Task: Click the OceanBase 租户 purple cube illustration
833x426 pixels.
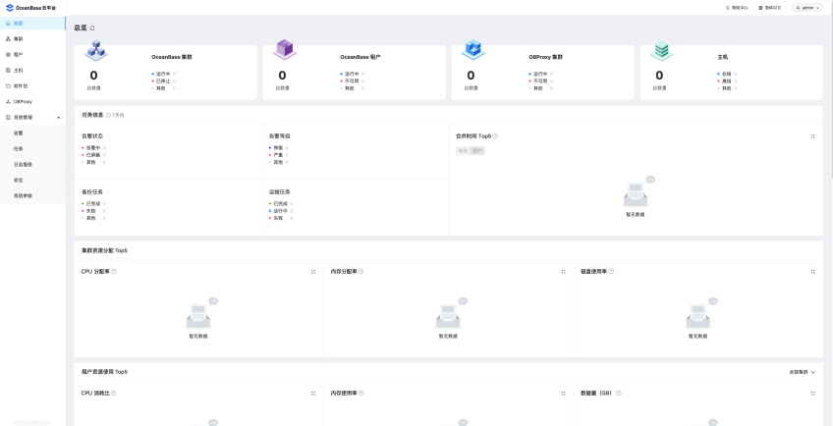Action: click(285, 49)
